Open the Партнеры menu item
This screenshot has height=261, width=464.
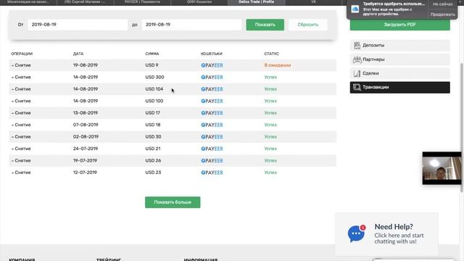[x=399, y=59]
